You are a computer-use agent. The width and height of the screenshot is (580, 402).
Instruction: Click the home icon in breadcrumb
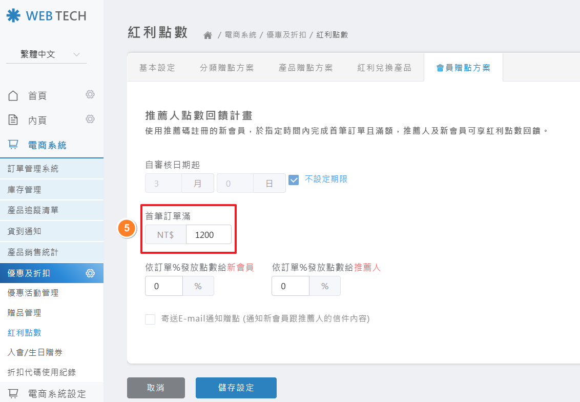click(x=208, y=35)
